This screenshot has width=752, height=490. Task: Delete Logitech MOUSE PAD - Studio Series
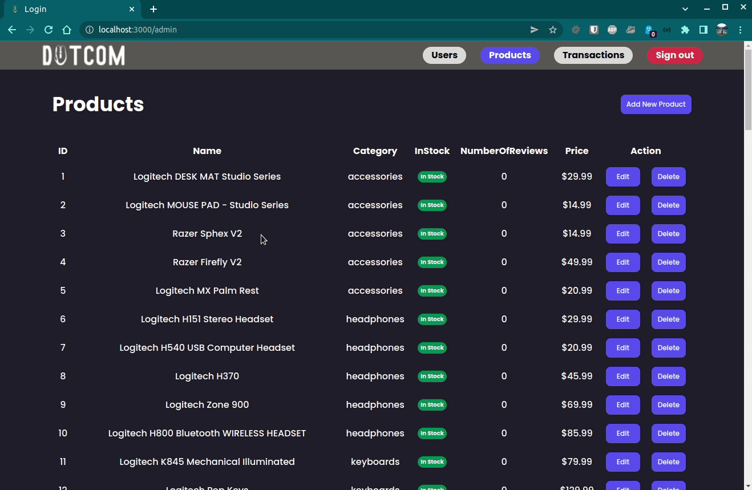click(x=669, y=205)
